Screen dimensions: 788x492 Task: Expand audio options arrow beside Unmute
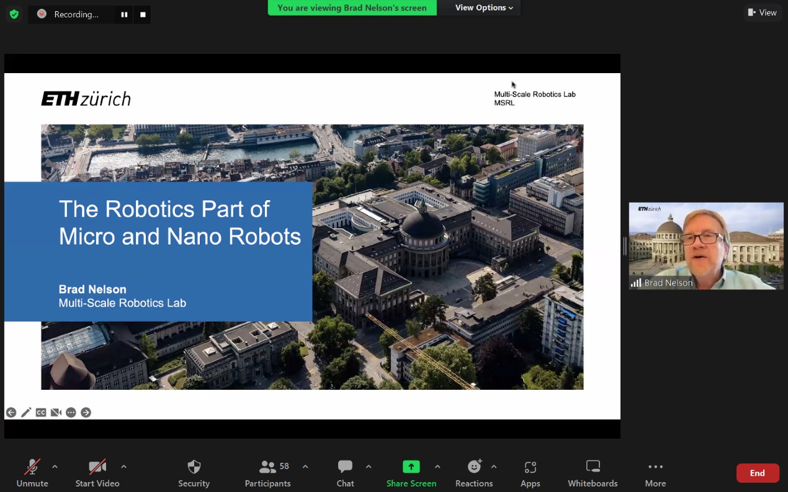55,467
